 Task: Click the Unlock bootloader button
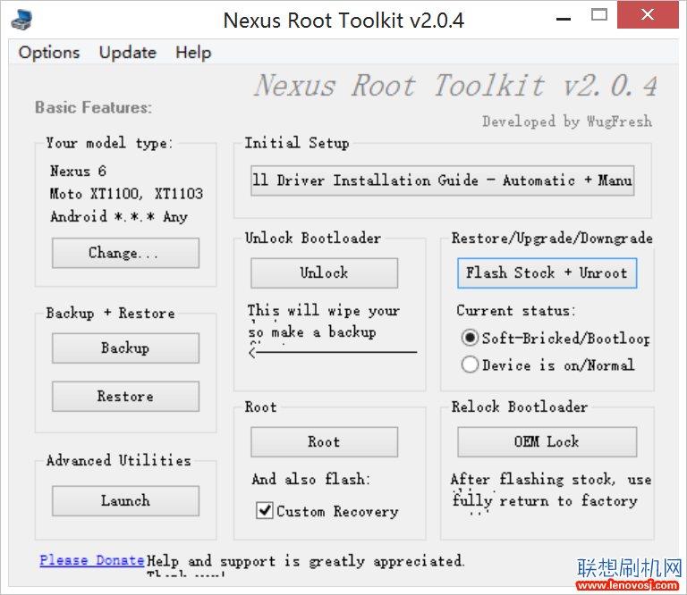[x=324, y=273]
